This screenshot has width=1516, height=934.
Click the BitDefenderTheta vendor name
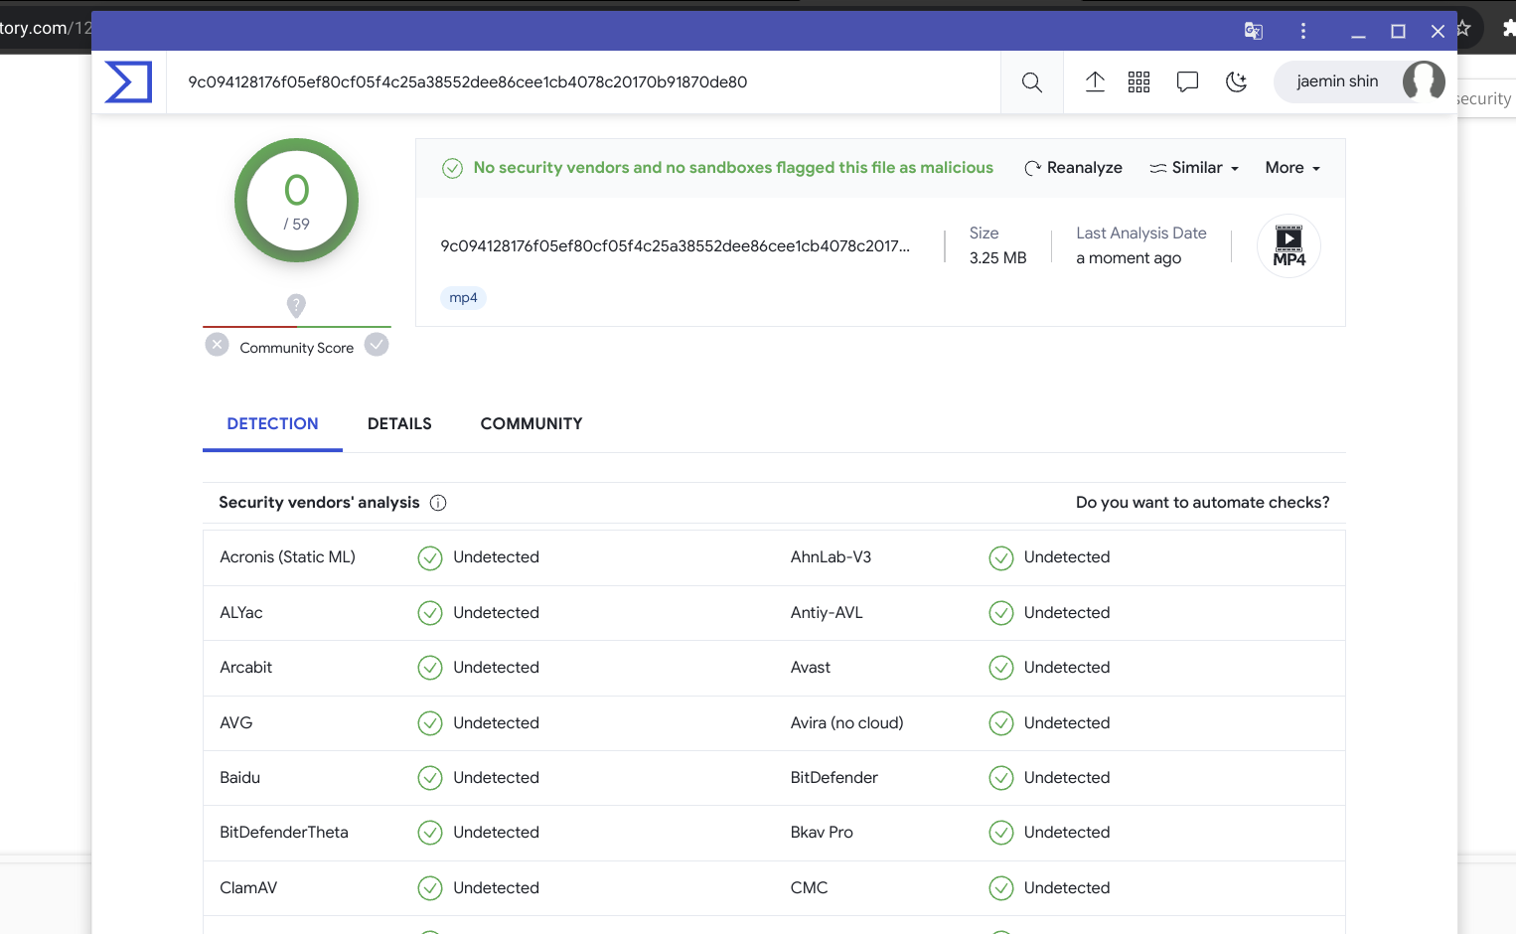point(284,833)
